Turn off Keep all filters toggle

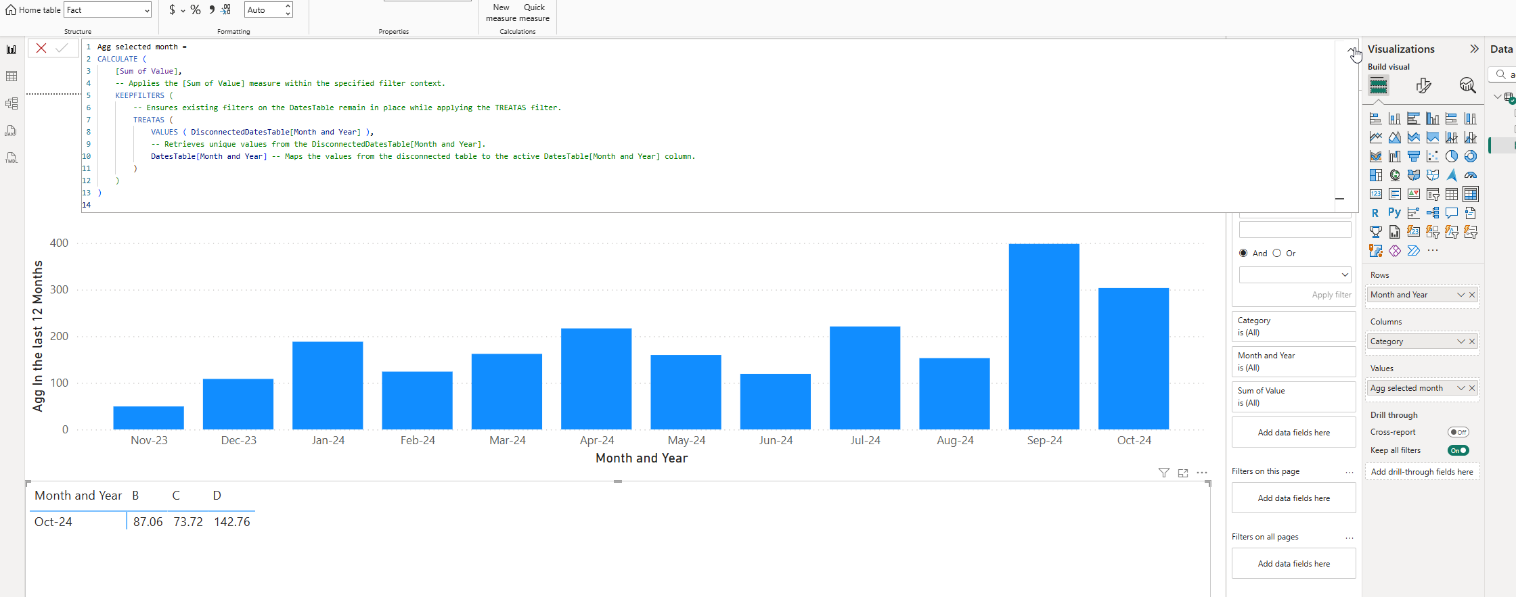tap(1458, 450)
